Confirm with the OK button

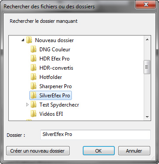(99, 151)
